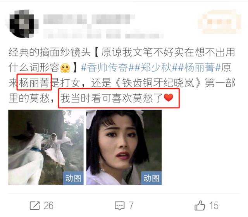This screenshot has height=217, width=248.
Task: Click the repost share icon
Action: pos(34,205)
